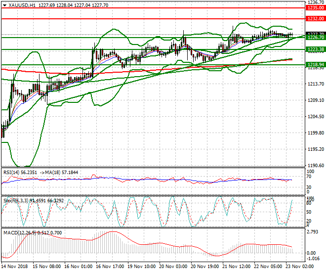This screenshot has height=272, width=326.
Task: Click the green 1226.70 price level label
Action: [316, 38]
